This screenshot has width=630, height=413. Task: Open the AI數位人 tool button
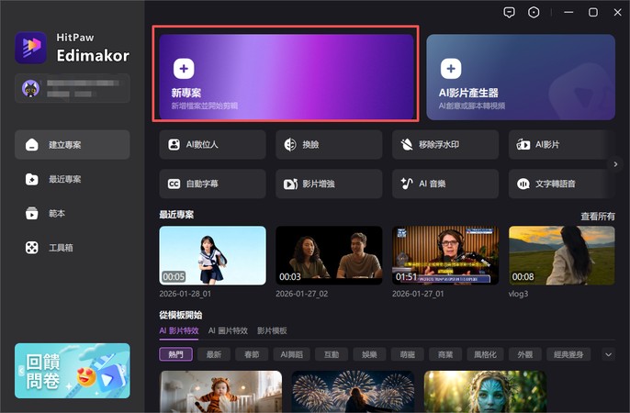point(212,144)
